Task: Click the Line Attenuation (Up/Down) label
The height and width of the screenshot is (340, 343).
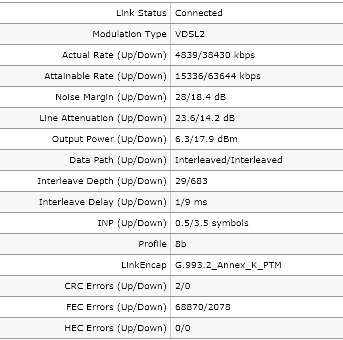Action: [103, 118]
